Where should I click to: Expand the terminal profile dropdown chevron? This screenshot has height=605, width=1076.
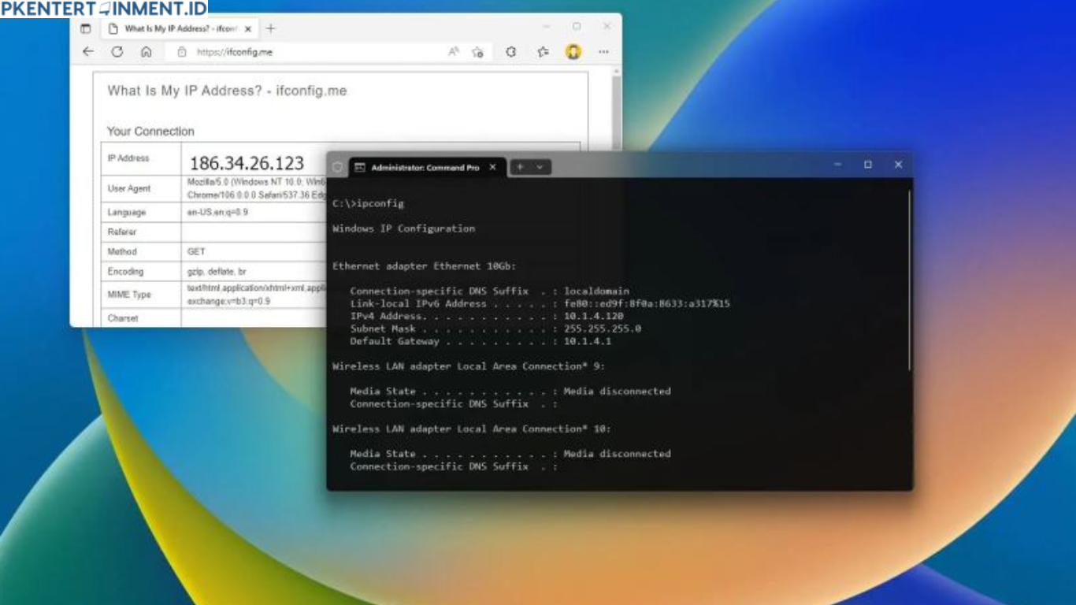click(540, 167)
